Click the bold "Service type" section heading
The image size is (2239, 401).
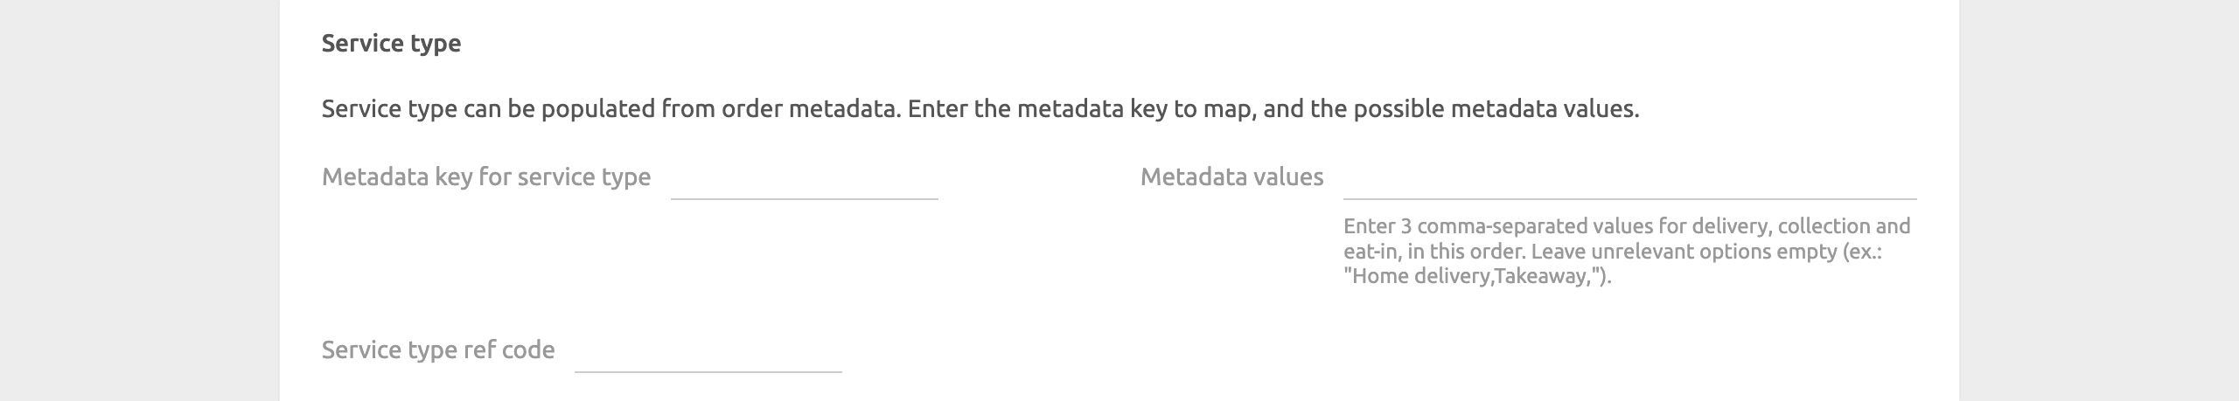point(391,44)
